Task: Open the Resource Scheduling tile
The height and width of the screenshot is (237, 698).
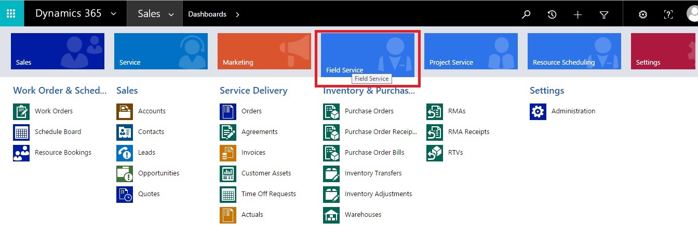Action: (574, 51)
